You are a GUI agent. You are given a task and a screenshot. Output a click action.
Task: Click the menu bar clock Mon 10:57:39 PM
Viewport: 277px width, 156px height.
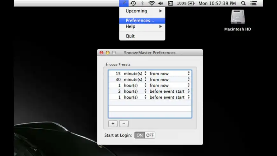[217, 3]
